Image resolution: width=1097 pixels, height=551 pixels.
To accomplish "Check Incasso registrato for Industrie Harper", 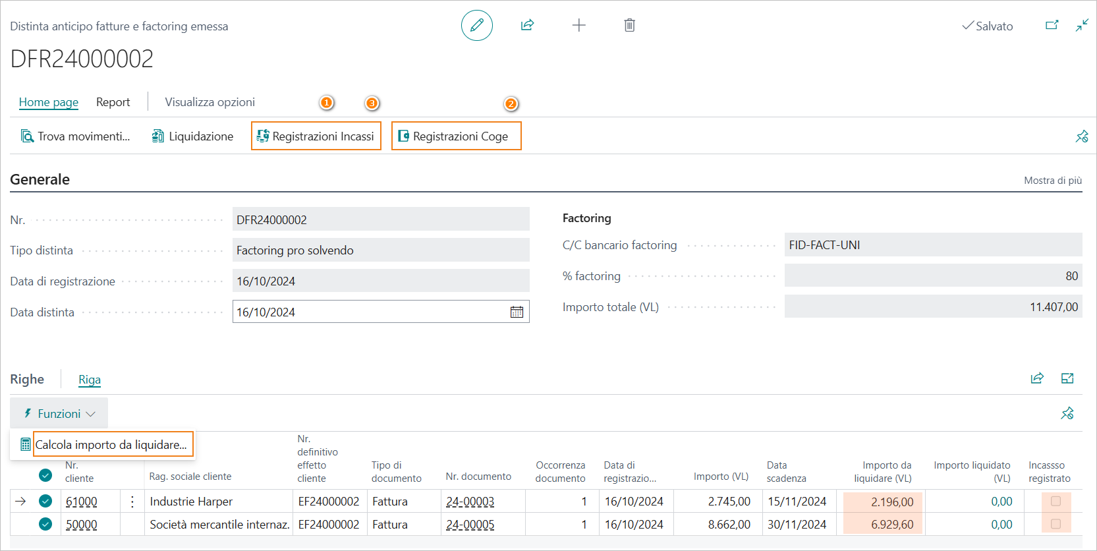I will (x=1055, y=501).
